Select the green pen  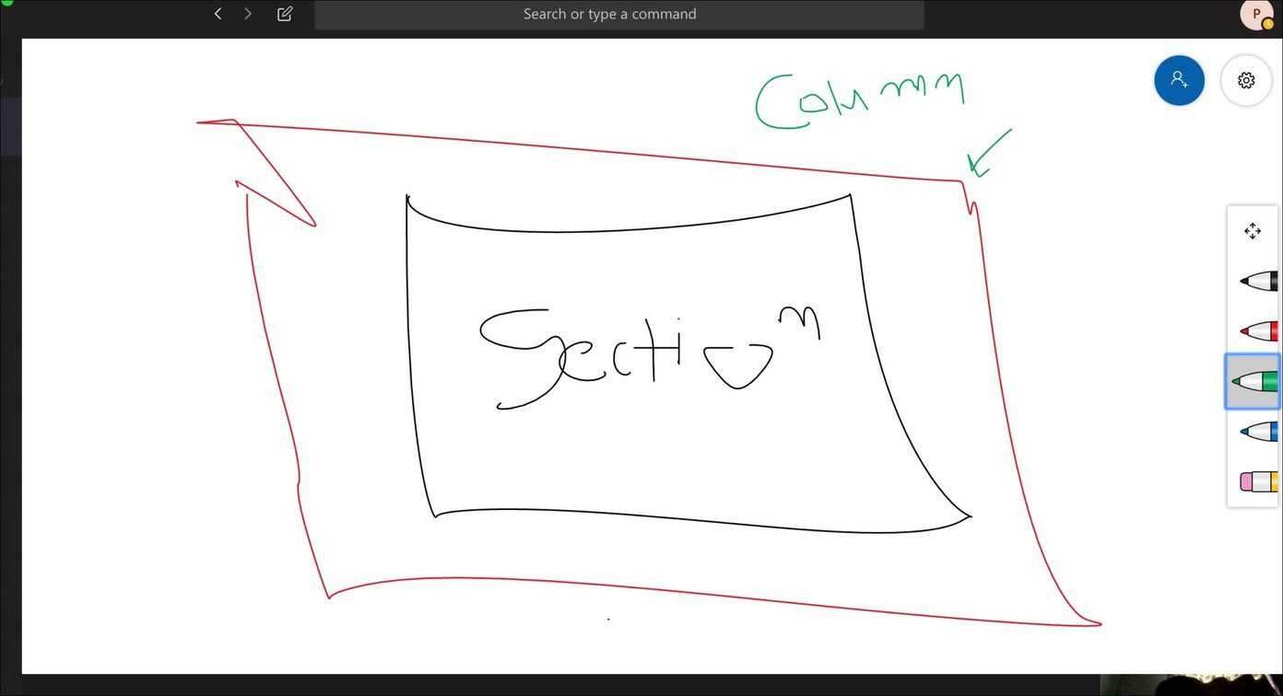pyautogui.click(x=1254, y=381)
